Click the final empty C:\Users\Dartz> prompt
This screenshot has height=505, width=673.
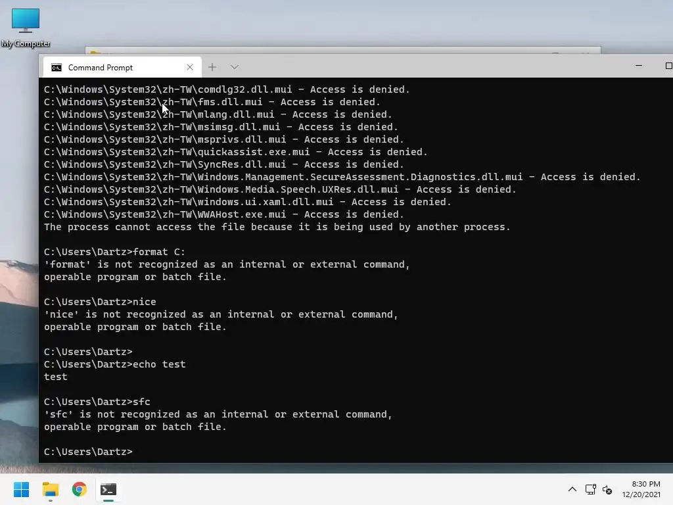(x=89, y=452)
